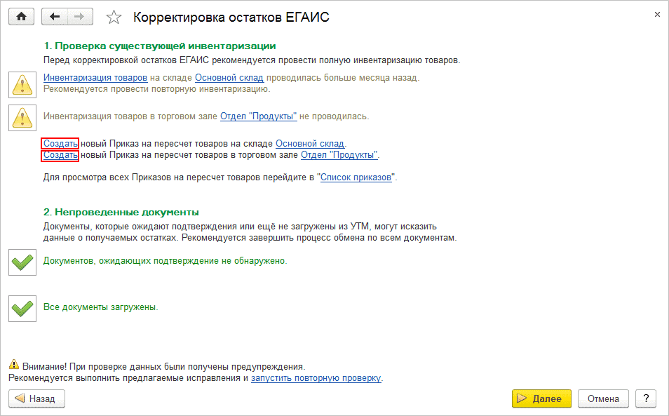The width and height of the screenshot is (669, 416).
Task: Open the "Инвентаризация товаров" link
Action: tap(95, 77)
